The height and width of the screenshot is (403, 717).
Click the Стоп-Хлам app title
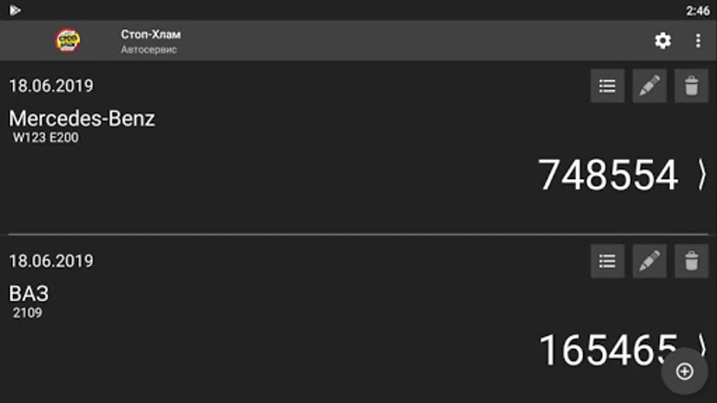click(x=151, y=34)
